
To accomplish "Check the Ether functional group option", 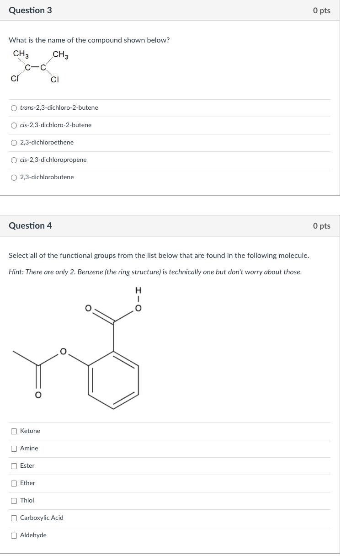I will (14, 483).
